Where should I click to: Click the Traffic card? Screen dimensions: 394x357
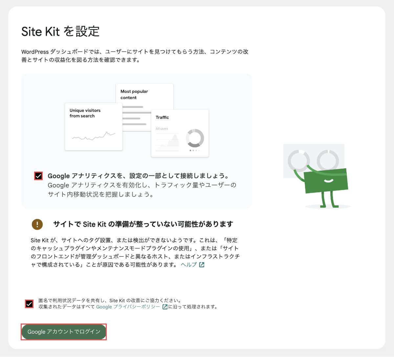180,133
